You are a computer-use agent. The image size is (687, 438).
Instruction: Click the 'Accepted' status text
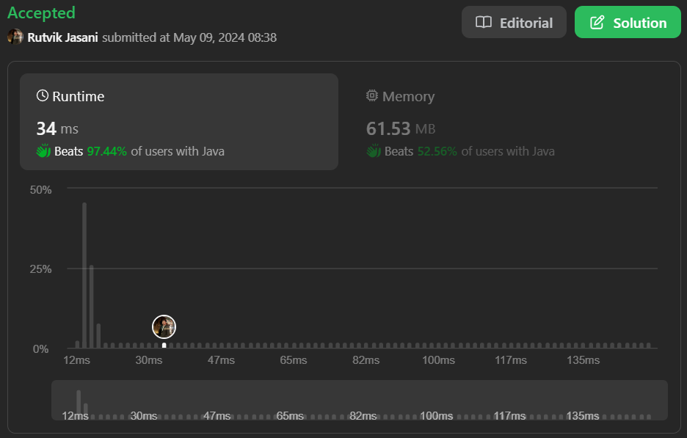(41, 12)
